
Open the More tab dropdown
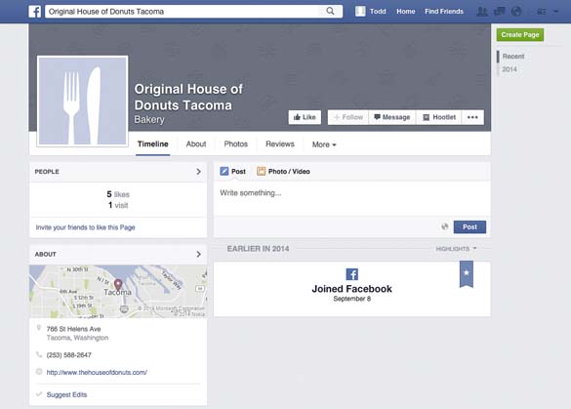(324, 144)
